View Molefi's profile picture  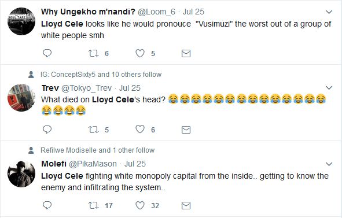(21, 174)
